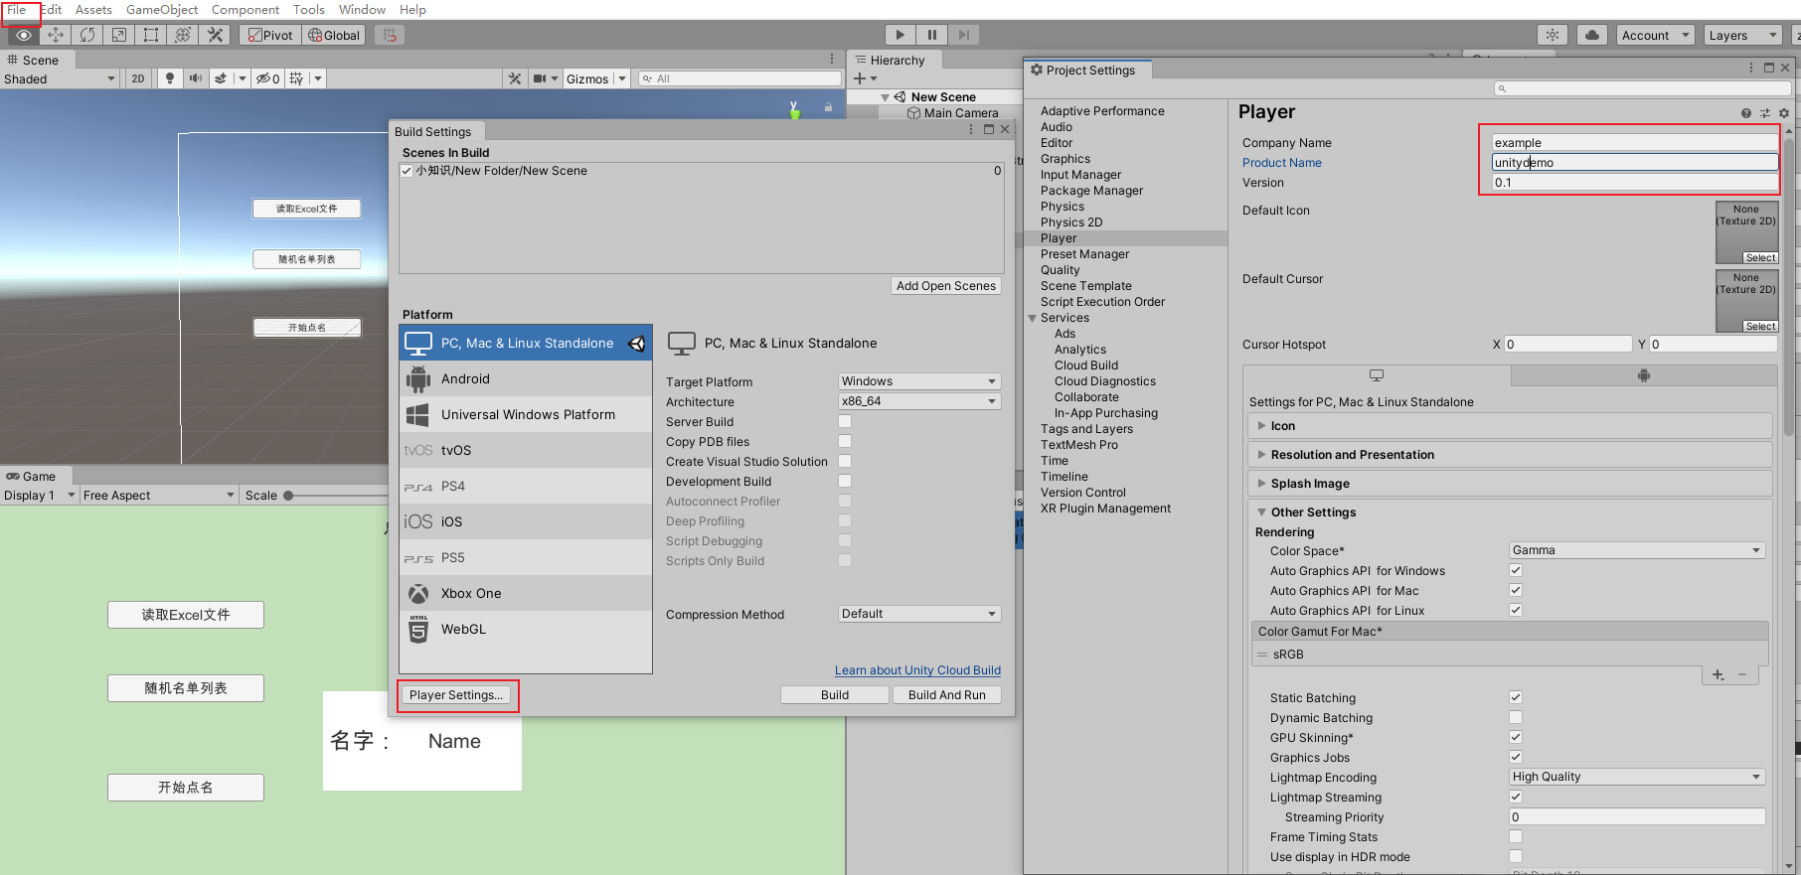Image resolution: width=1801 pixels, height=875 pixels.
Task: Enable Copy PDB files checkbox
Action: click(x=845, y=441)
